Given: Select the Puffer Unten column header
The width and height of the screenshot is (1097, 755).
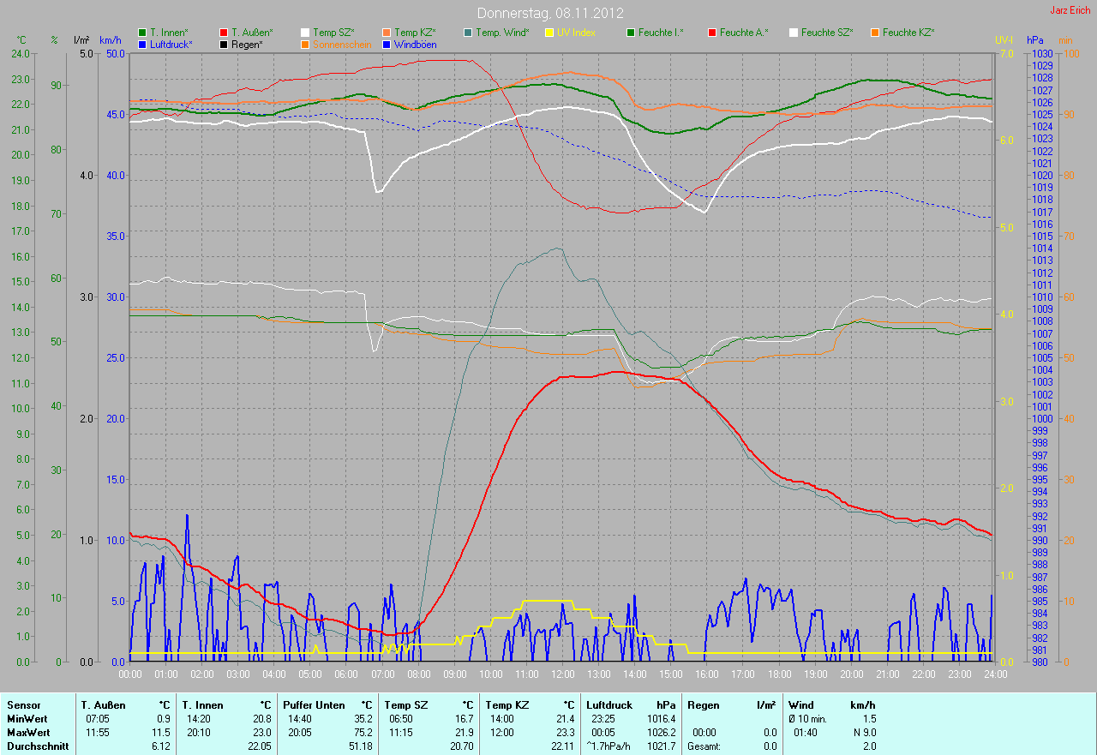Looking at the screenshot, I should (x=315, y=704).
